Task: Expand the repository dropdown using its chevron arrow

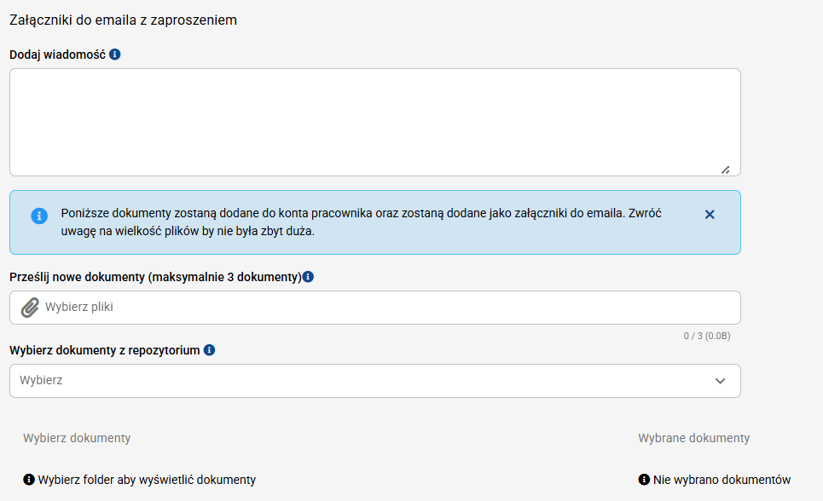Action: coord(721,381)
